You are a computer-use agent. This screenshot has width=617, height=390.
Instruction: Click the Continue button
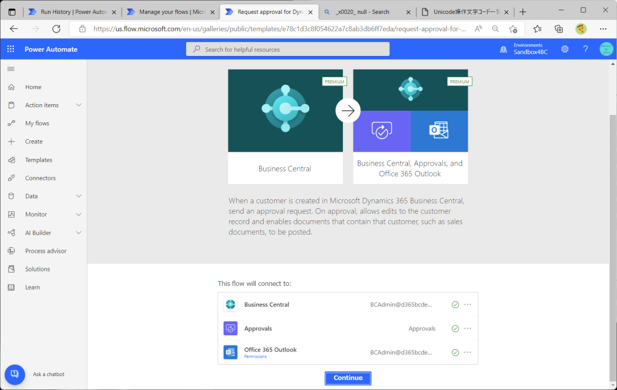348,378
